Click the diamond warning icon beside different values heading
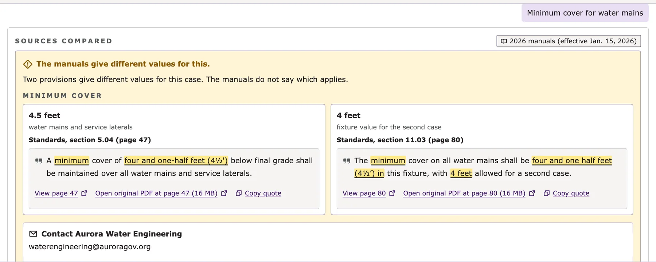656x262 pixels. pyautogui.click(x=28, y=64)
